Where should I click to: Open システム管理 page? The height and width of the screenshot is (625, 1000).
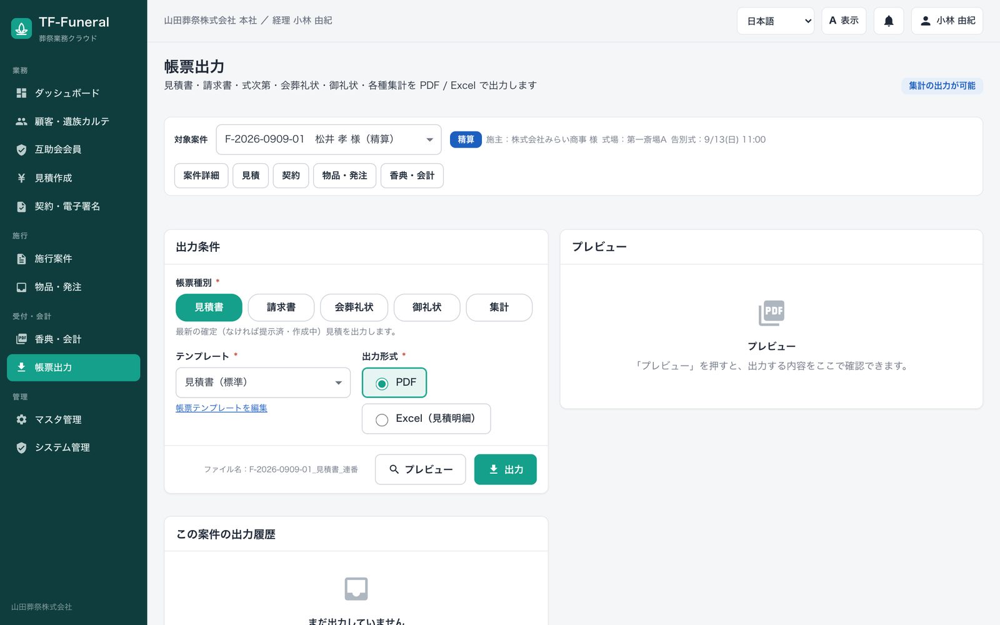tap(73, 447)
